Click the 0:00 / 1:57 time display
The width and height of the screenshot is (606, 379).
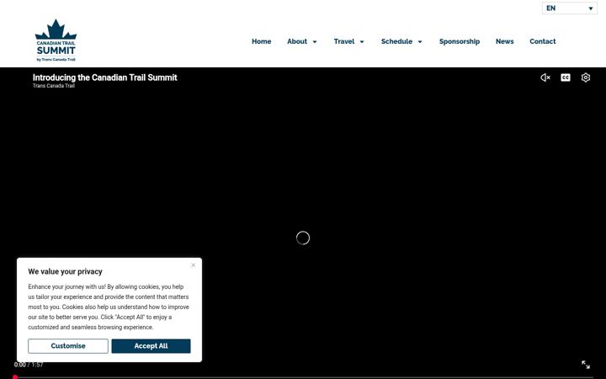[29, 365]
